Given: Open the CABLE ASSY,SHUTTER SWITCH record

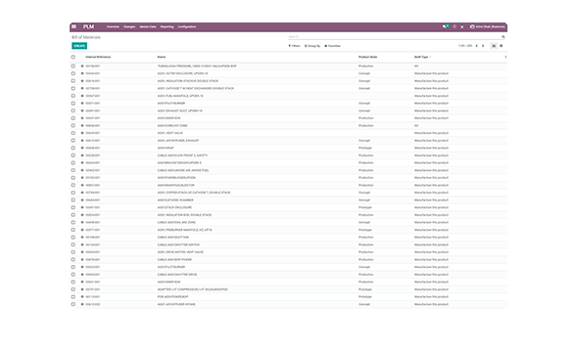Looking at the screenshot, I should tap(178, 244).
